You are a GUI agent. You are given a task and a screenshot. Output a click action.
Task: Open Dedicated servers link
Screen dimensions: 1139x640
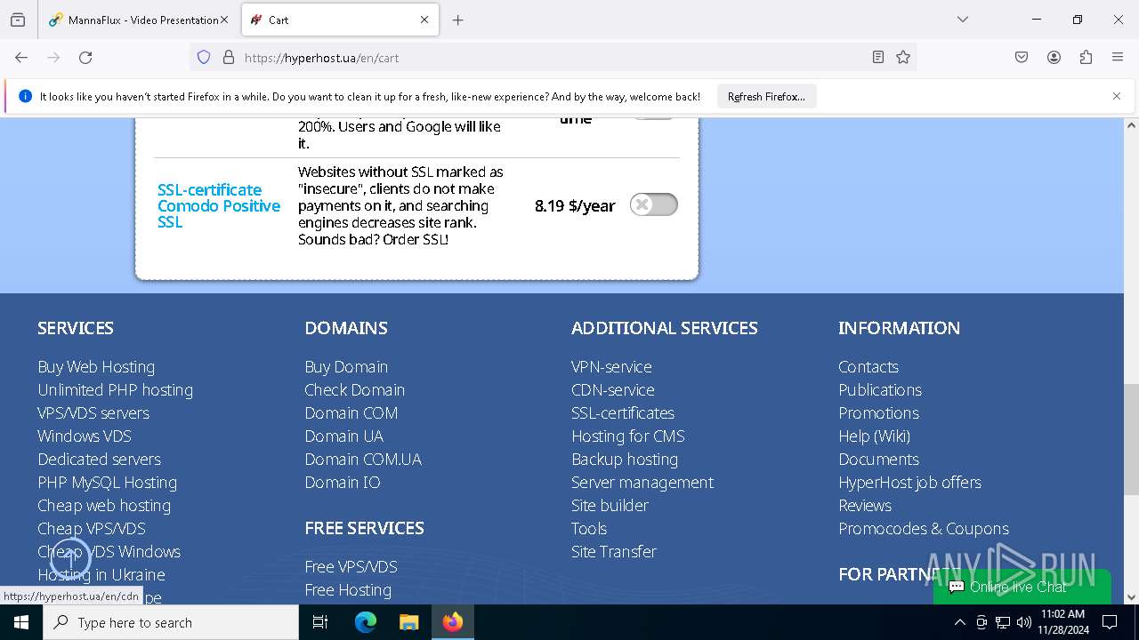pyautogui.click(x=99, y=459)
